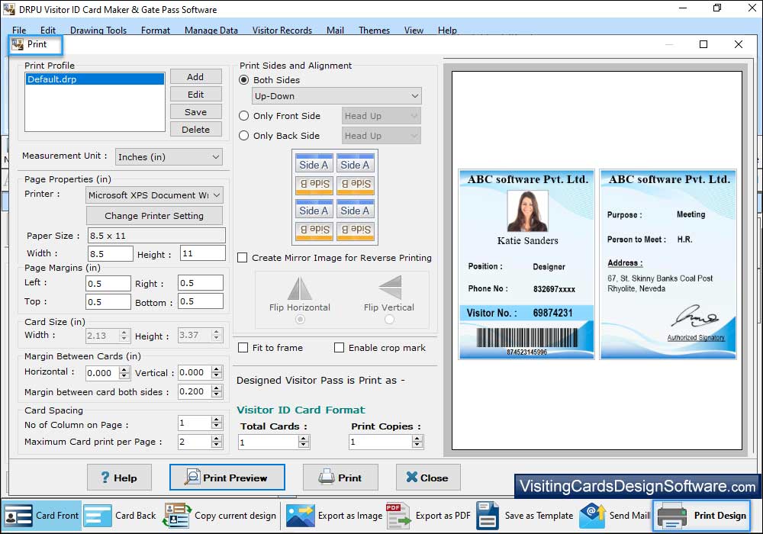Open the Card Back view icon
Screen dimensions: 763x534
point(98,516)
